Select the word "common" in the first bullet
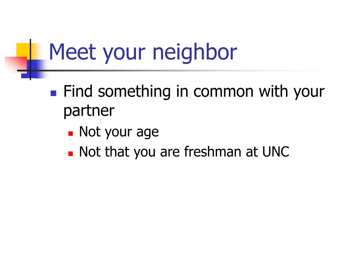358x269 pixels. 223,92
